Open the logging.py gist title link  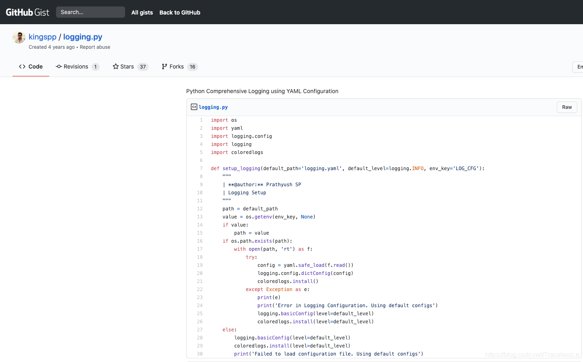[x=83, y=37]
